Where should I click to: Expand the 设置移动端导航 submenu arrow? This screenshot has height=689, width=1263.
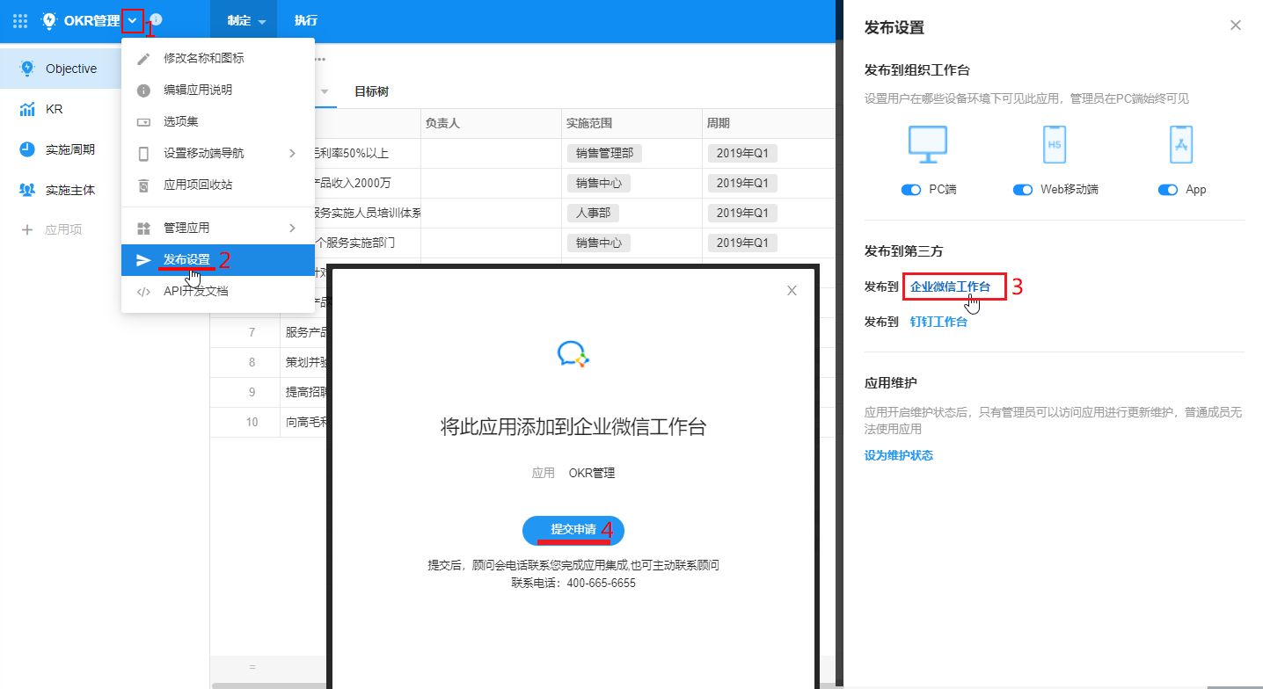pyautogui.click(x=293, y=153)
